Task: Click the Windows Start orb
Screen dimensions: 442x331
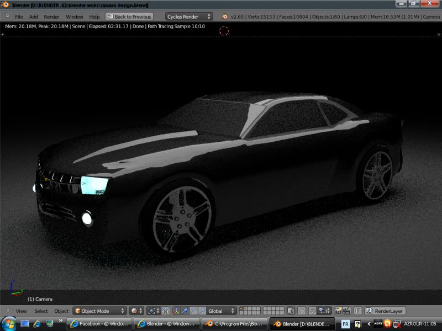Action: 9,324
